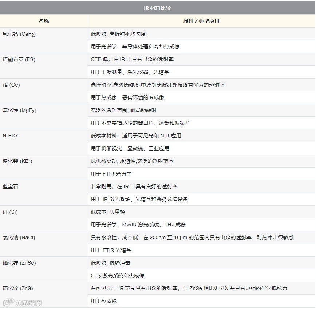The height and width of the screenshot is (309, 316).
Task: Click the '溴化钾 (KBr)' name cell
Action: tap(44, 168)
